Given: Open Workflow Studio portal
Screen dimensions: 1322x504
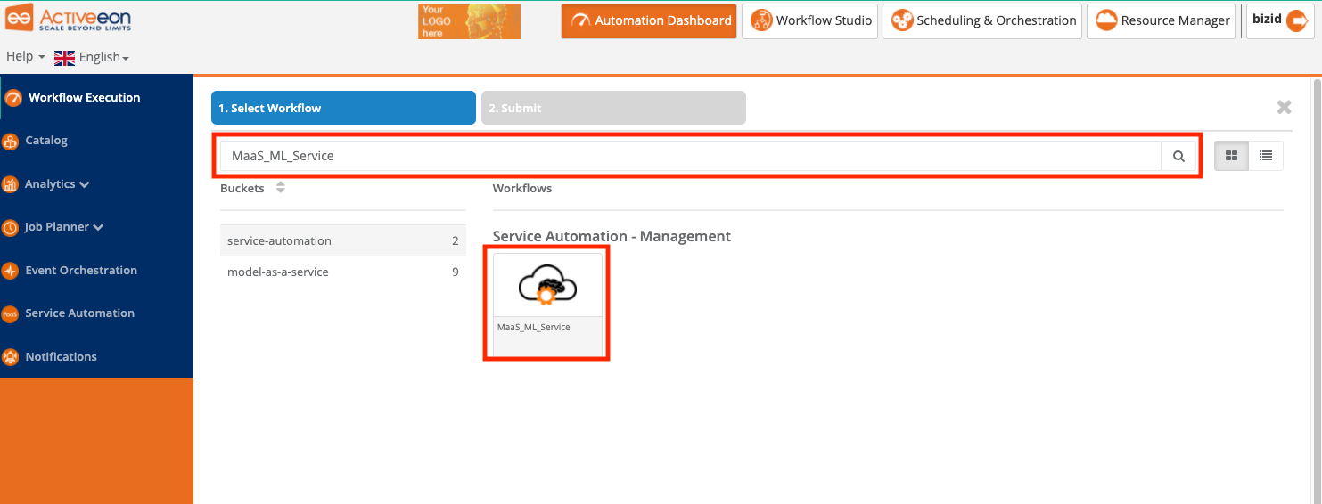Looking at the screenshot, I should pyautogui.click(x=810, y=20).
